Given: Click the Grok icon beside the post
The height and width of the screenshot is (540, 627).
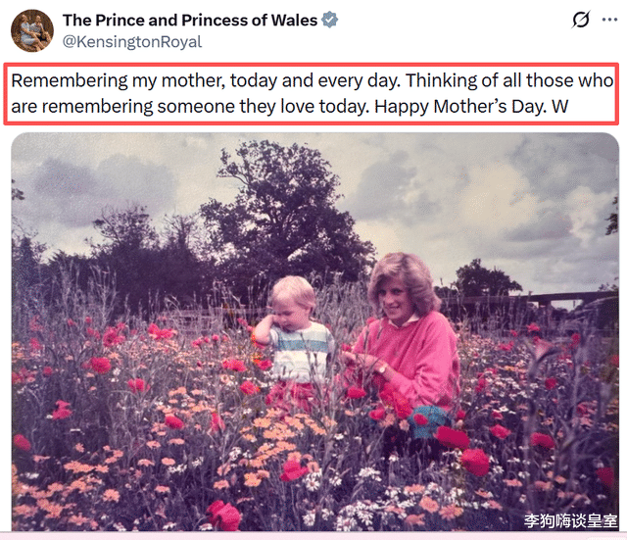Looking at the screenshot, I should pos(581,21).
